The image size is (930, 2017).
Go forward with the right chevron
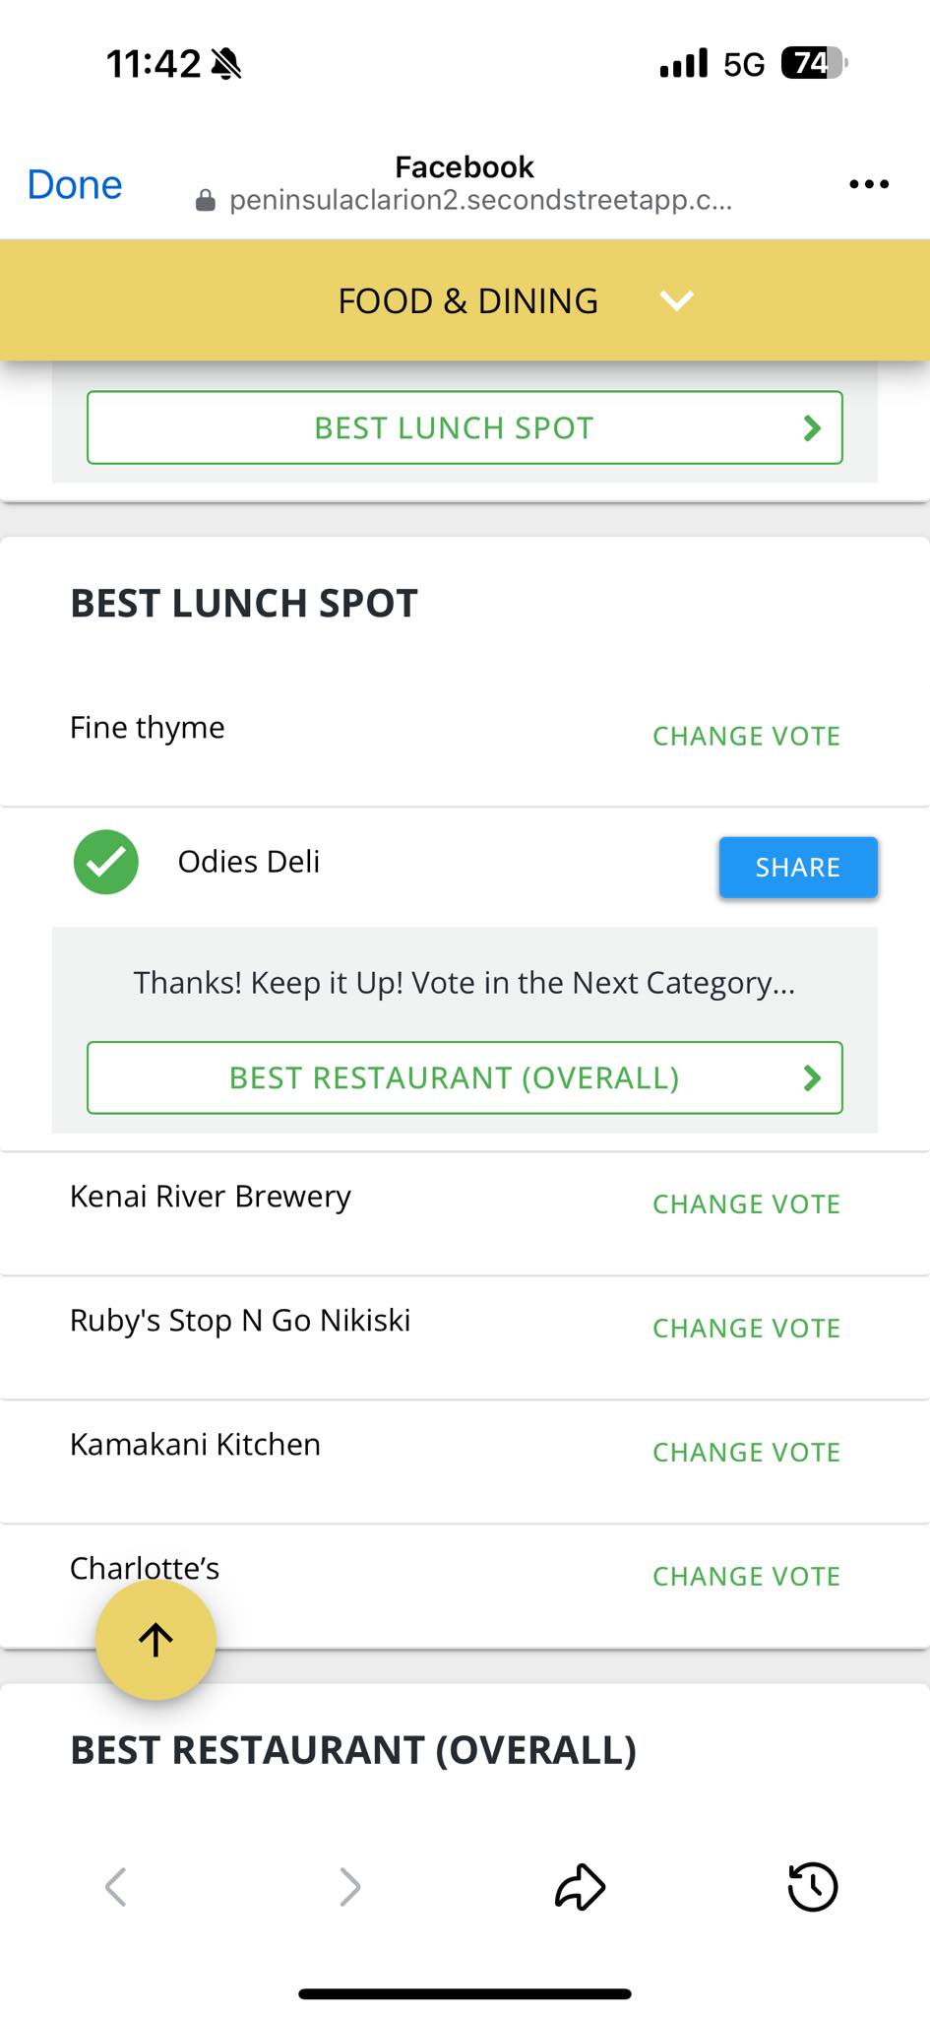click(x=349, y=1887)
